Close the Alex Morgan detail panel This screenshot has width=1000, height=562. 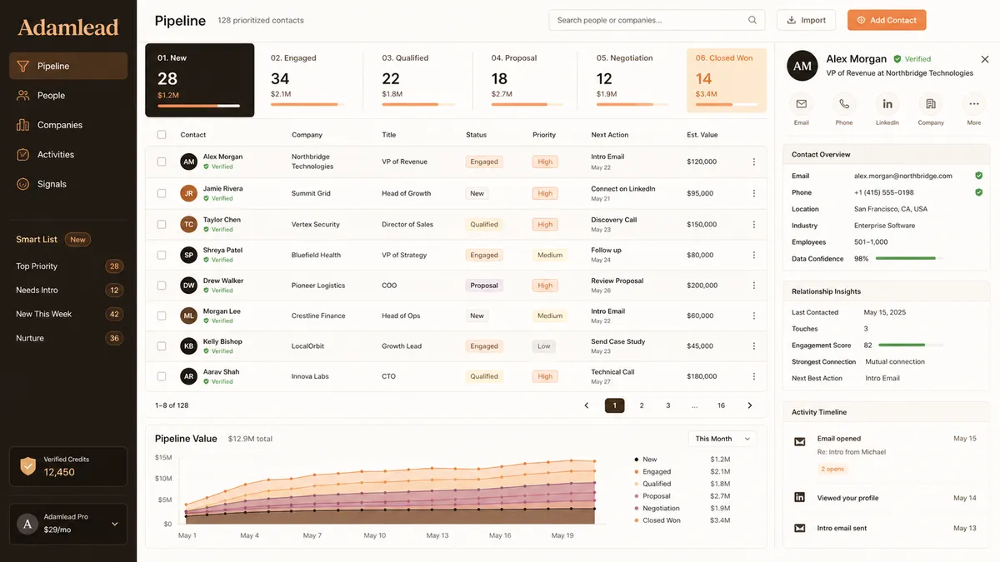click(x=985, y=60)
